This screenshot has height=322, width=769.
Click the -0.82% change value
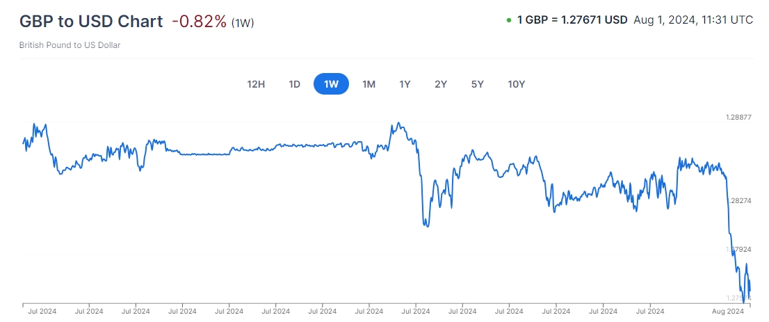coord(199,21)
